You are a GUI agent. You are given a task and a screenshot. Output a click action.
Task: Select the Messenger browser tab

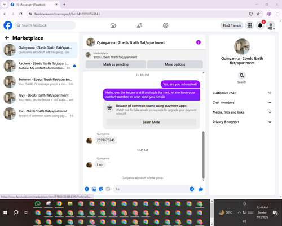point(34,5)
